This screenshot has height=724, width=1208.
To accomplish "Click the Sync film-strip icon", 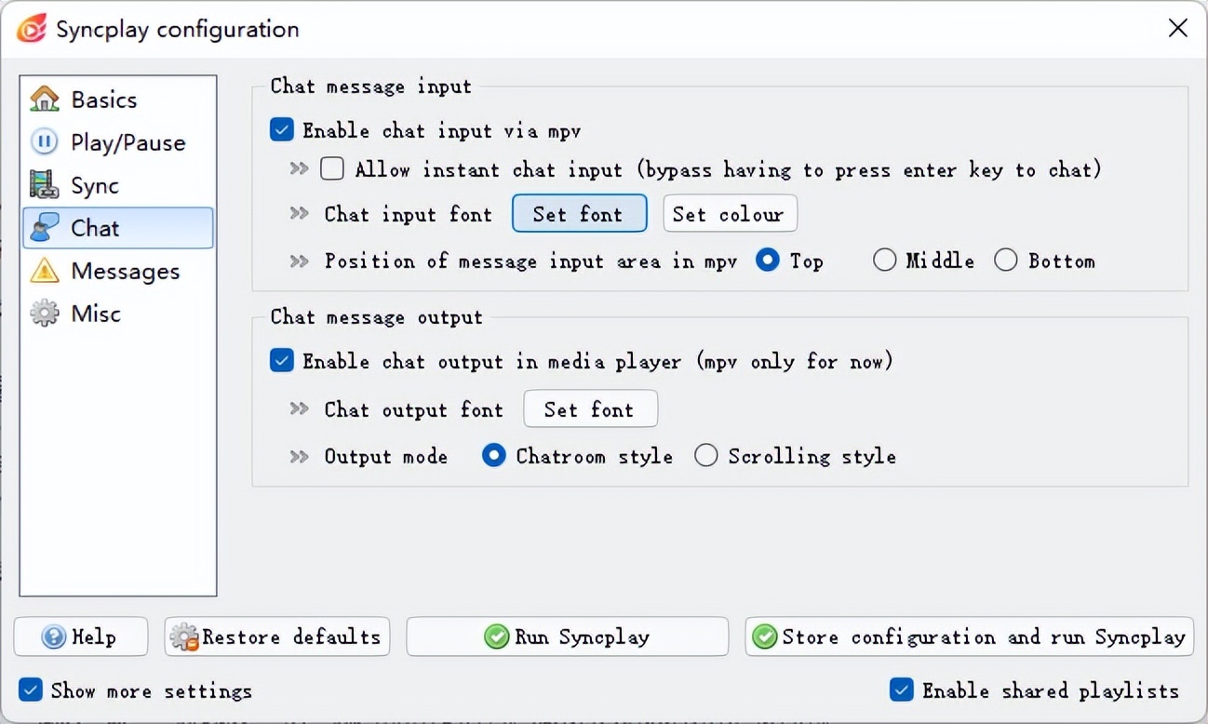I will [x=44, y=184].
